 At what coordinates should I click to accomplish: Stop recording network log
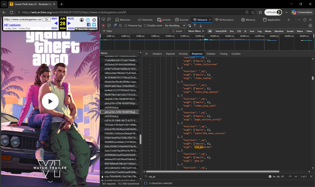point(103,25)
